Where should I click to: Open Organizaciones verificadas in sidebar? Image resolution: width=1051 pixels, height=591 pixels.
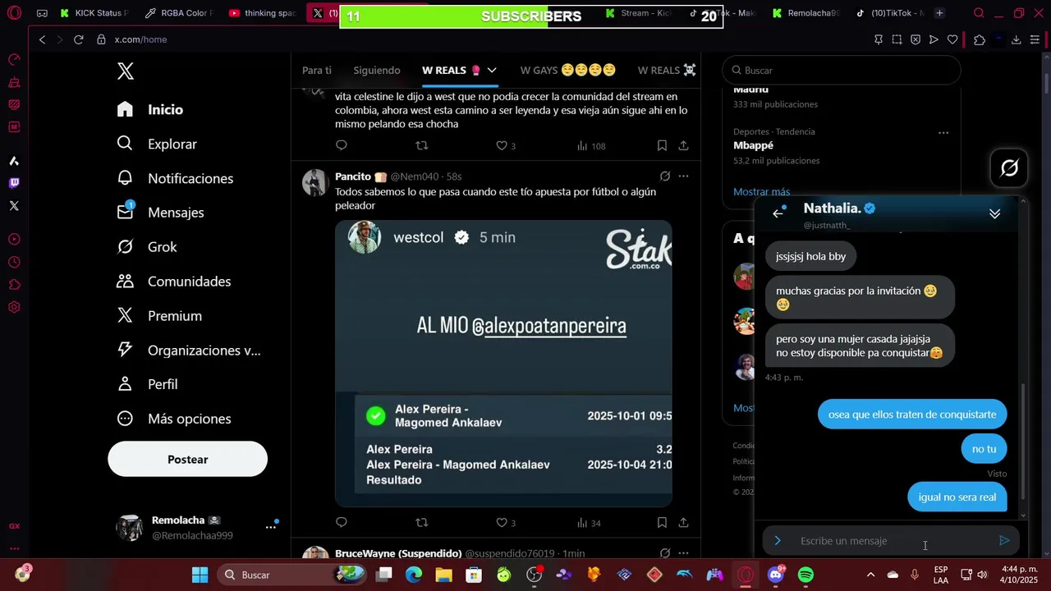click(x=189, y=350)
